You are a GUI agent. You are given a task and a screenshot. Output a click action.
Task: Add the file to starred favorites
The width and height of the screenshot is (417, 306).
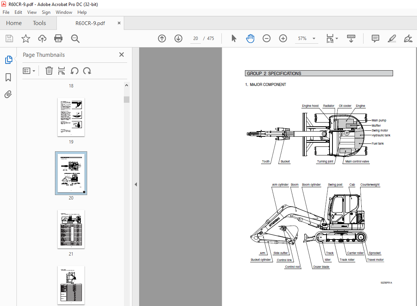(x=26, y=38)
